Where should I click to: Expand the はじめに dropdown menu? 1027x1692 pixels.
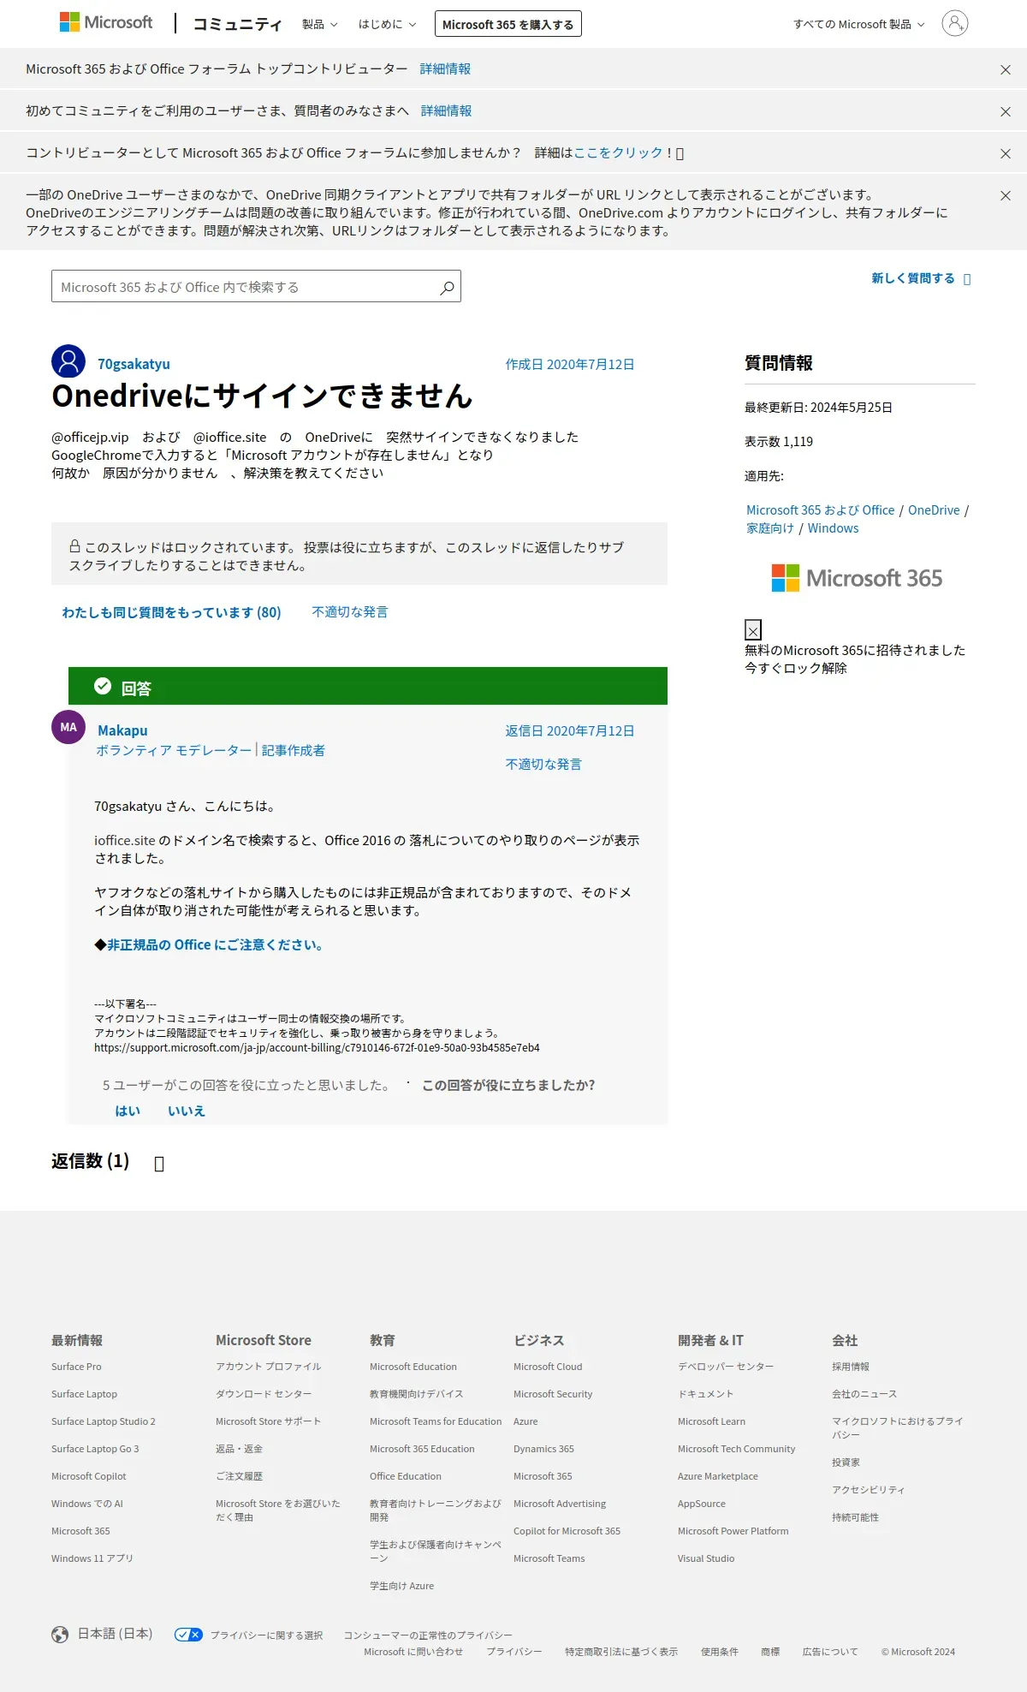[387, 24]
